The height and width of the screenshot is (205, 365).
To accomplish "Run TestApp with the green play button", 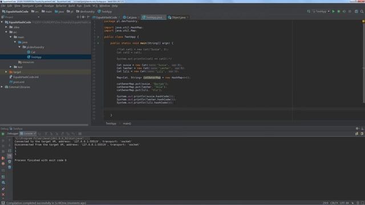I will click(333, 11).
